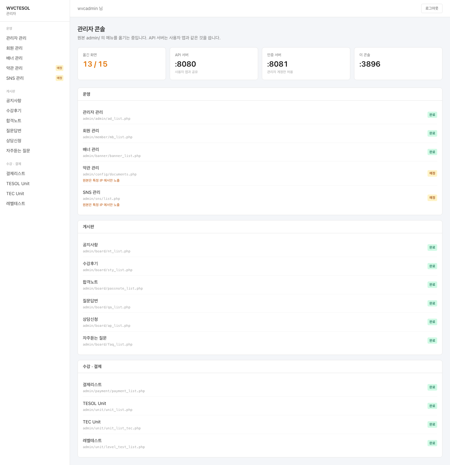Select 수강후기 in the sidebar
Viewport: 450px width, 465px height.
coord(35,110)
